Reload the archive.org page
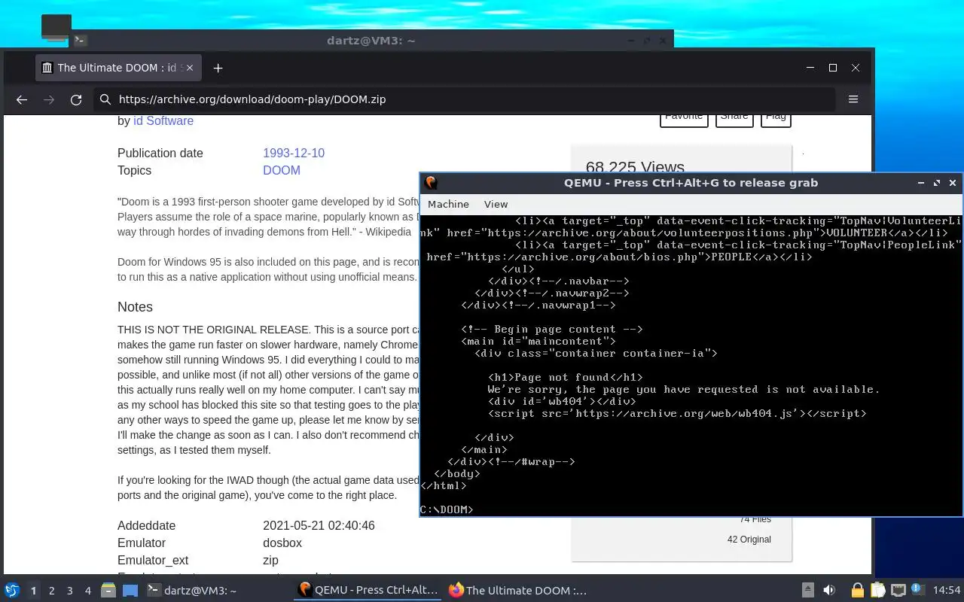Image resolution: width=964 pixels, height=602 pixels. tap(76, 99)
